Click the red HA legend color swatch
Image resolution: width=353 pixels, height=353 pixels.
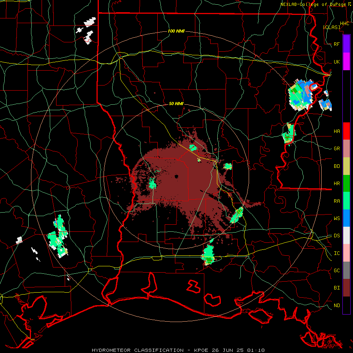(346, 131)
